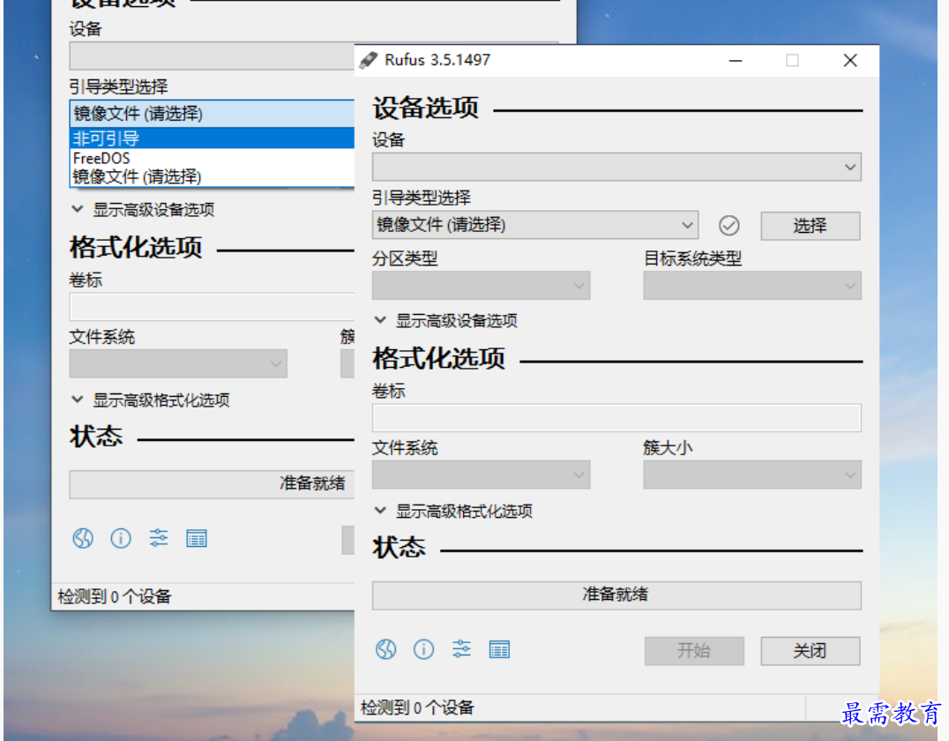Click settings sliders icon in back Rufus window
This screenshot has width=949, height=741.
(159, 537)
